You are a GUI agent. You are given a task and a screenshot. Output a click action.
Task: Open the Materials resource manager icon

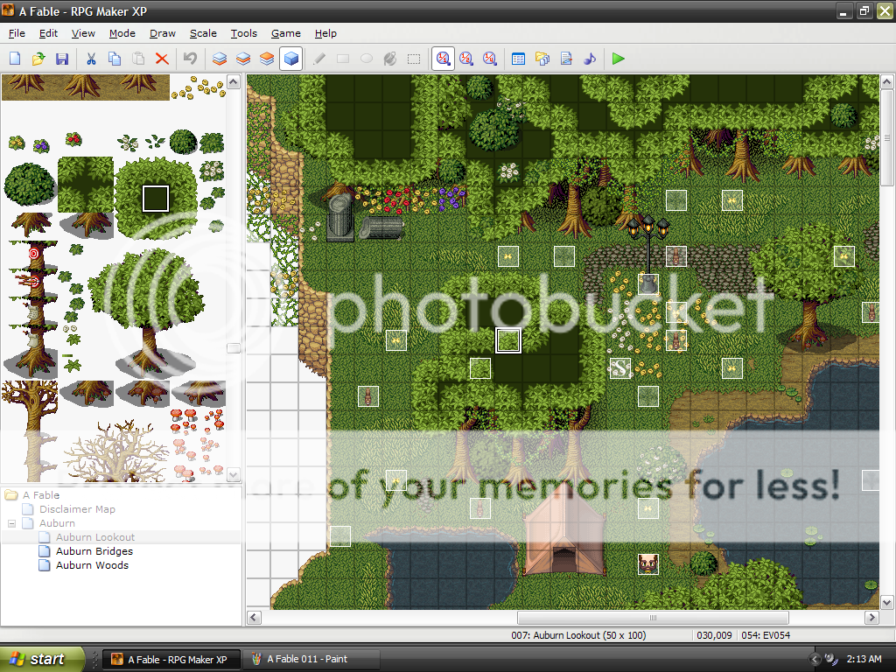tap(542, 59)
